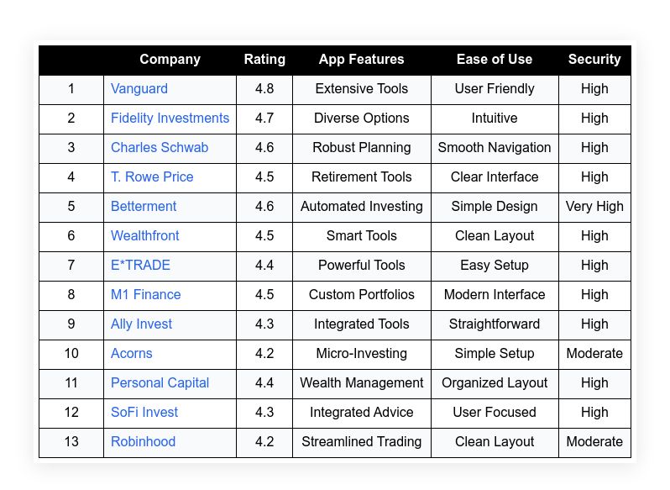
Task: Click the Acorns link
Action: (131, 354)
